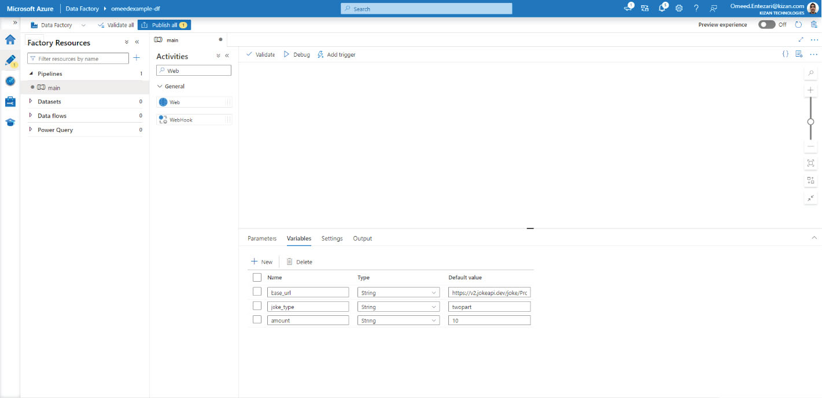
Task: Open the Learning Center graduation cap icon
Action: click(x=10, y=123)
